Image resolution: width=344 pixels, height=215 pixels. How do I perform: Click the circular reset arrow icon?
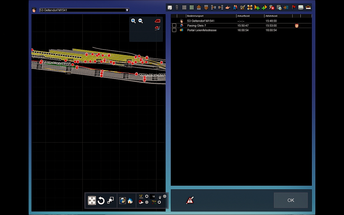101,201
